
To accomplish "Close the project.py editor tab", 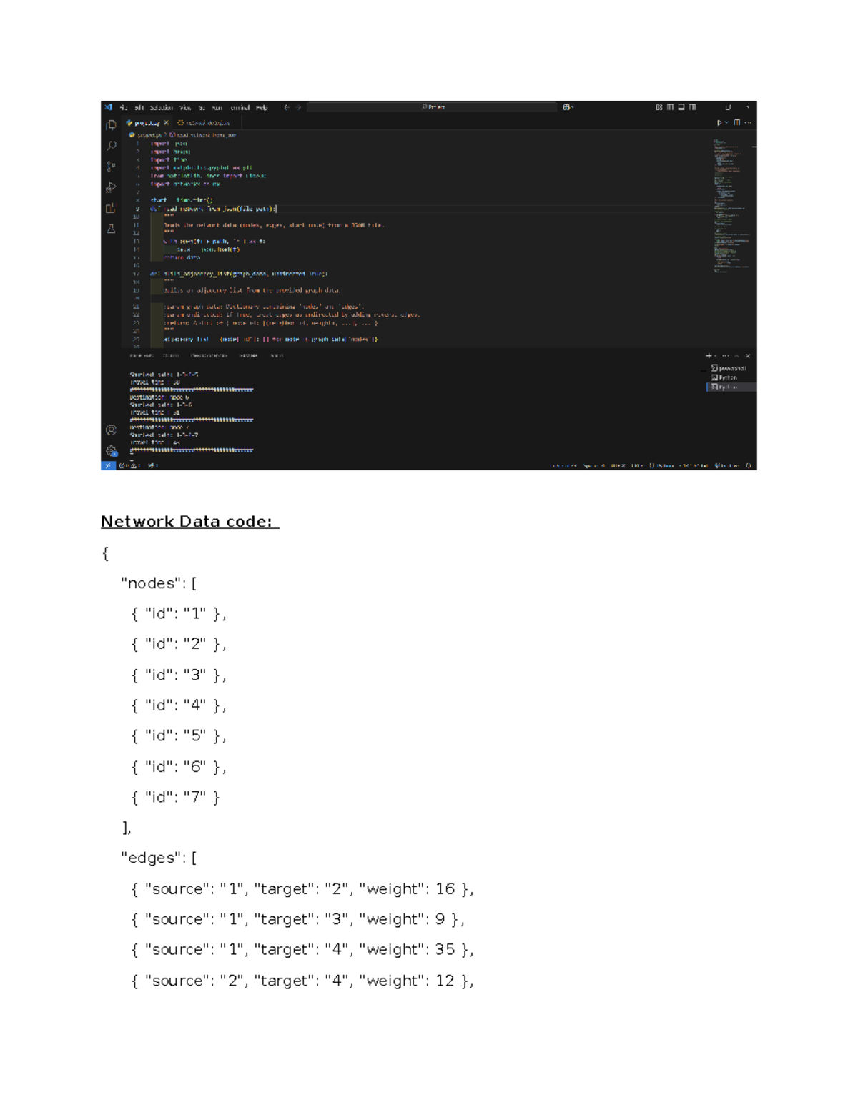I will pos(167,123).
